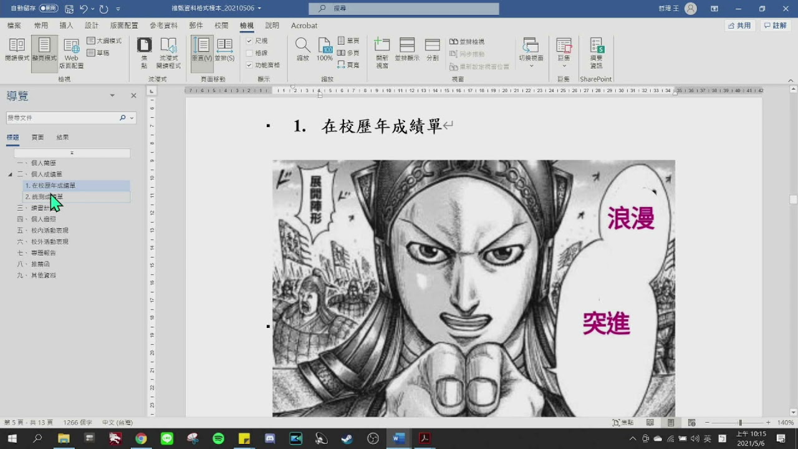Click word count 1266 個字 in status bar
Viewport: 798px width, 449px height.
[78, 422]
